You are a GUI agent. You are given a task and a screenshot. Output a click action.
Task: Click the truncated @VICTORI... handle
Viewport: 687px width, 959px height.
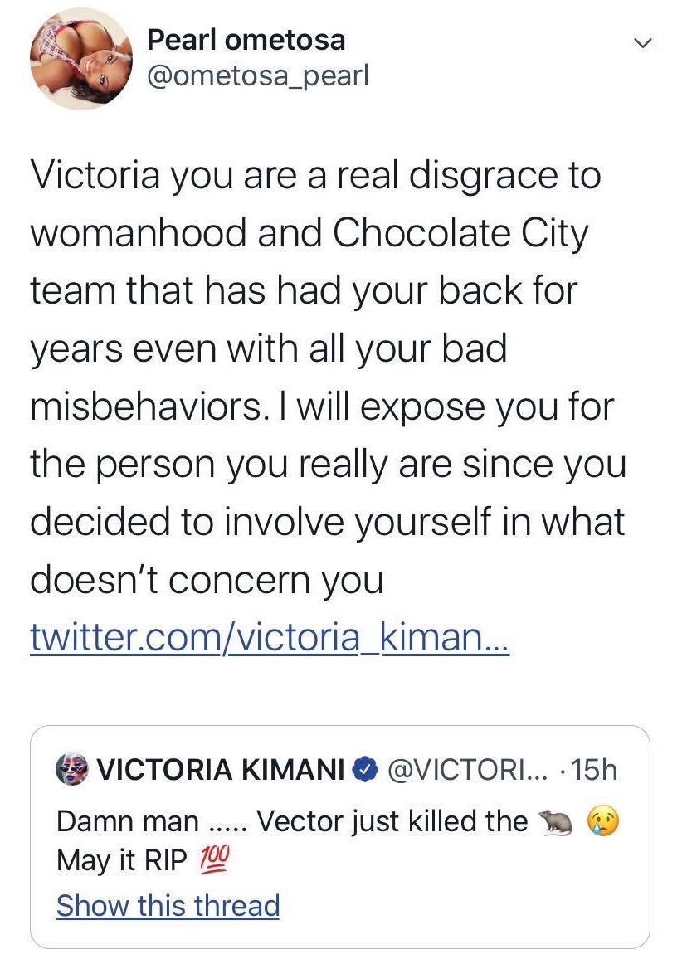pyautogui.click(x=463, y=772)
